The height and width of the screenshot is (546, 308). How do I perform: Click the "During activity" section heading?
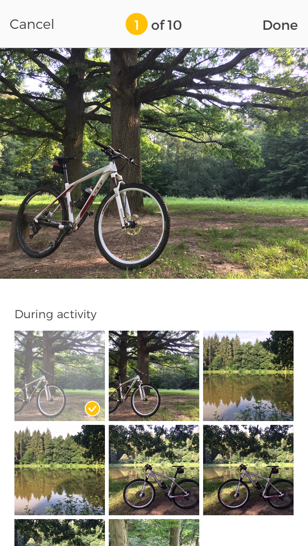point(55,314)
